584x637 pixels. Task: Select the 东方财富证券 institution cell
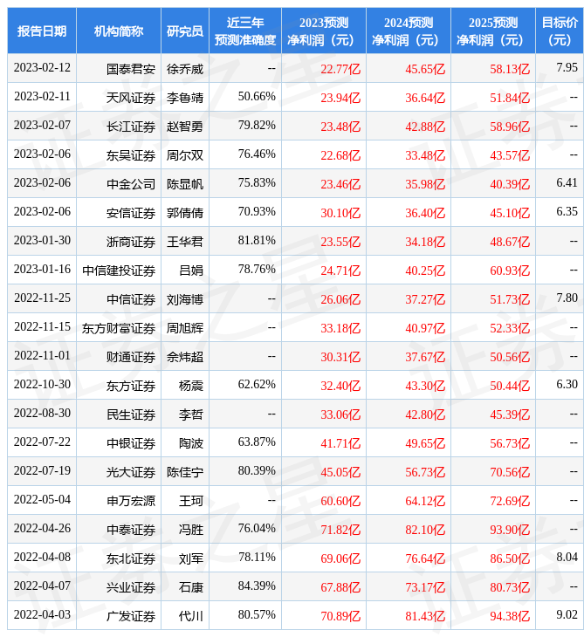(x=119, y=328)
